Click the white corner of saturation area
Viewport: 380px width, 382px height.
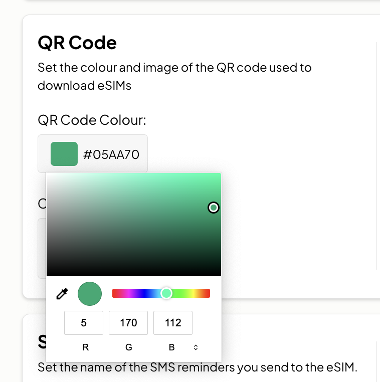[x=49, y=175]
